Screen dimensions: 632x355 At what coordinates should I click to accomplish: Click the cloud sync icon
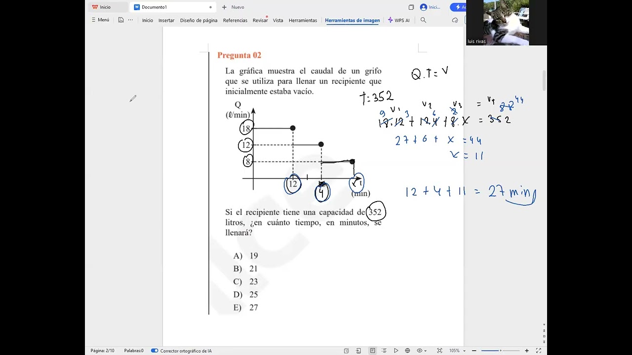point(455,20)
